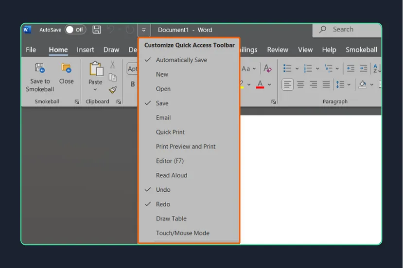Open the font color dropdown arrow
Viewport: 403px width, 268px height.
(x=269, y=84)
